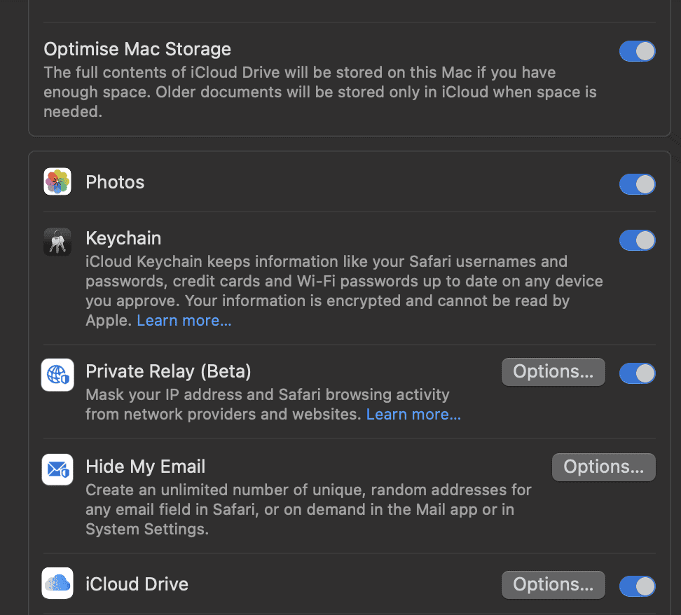Follow Private Relay Learn more link
Image resolution: width=681 pixels, height=615 pixels.
click(x=413, y=415)
